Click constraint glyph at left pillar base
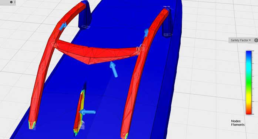Screen dimensions: 258x139 pos(86,27)
